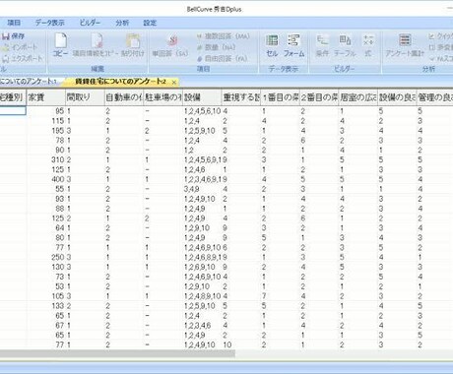This screenshot has height=374, width=453.
Task: Open the 項目 ribbon tab
Action: point(14,23)
